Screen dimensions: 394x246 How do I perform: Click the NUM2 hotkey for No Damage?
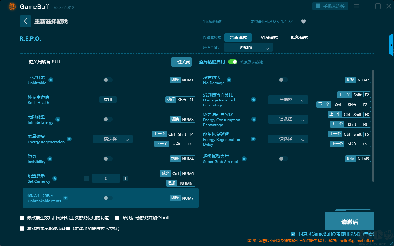(358, 80)
